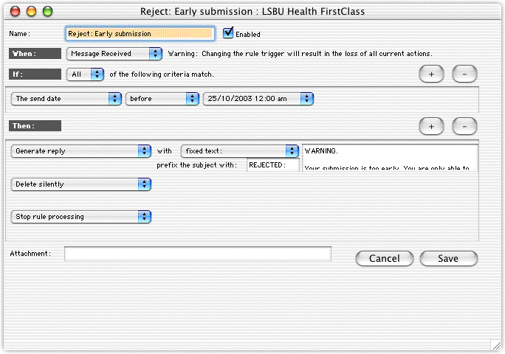Click the WARNING reply text area

pyautogui.click(x=390, y=157)
